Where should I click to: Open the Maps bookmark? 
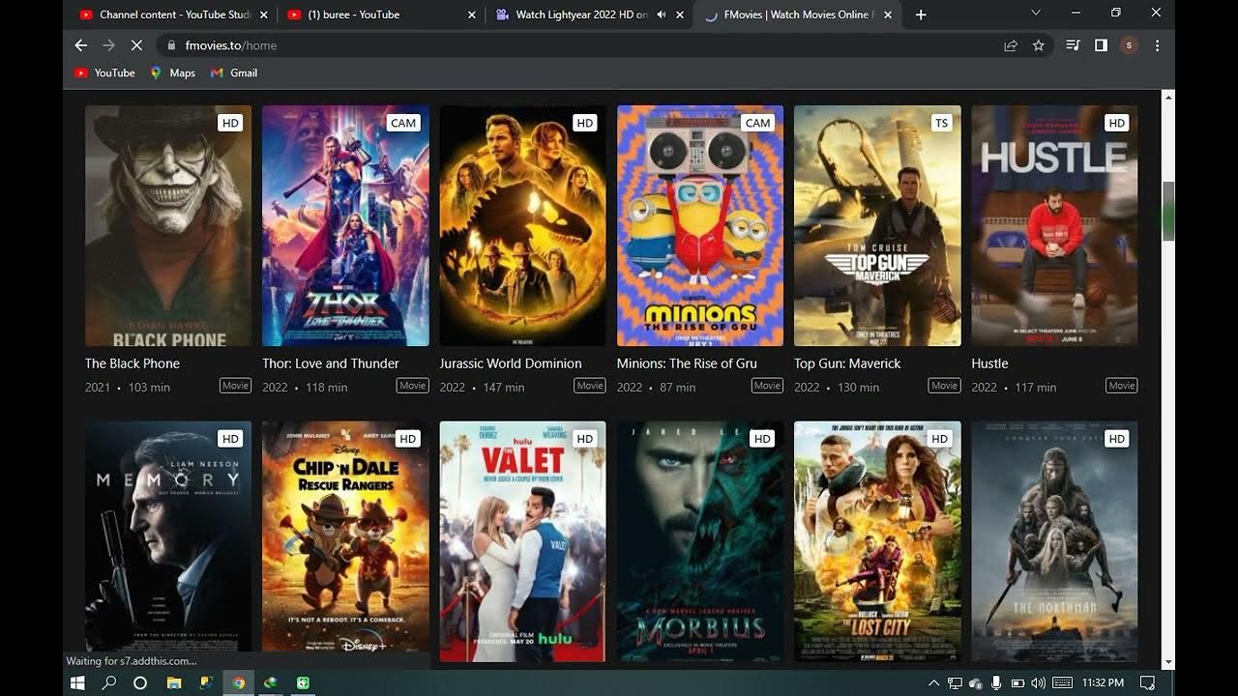172,72
